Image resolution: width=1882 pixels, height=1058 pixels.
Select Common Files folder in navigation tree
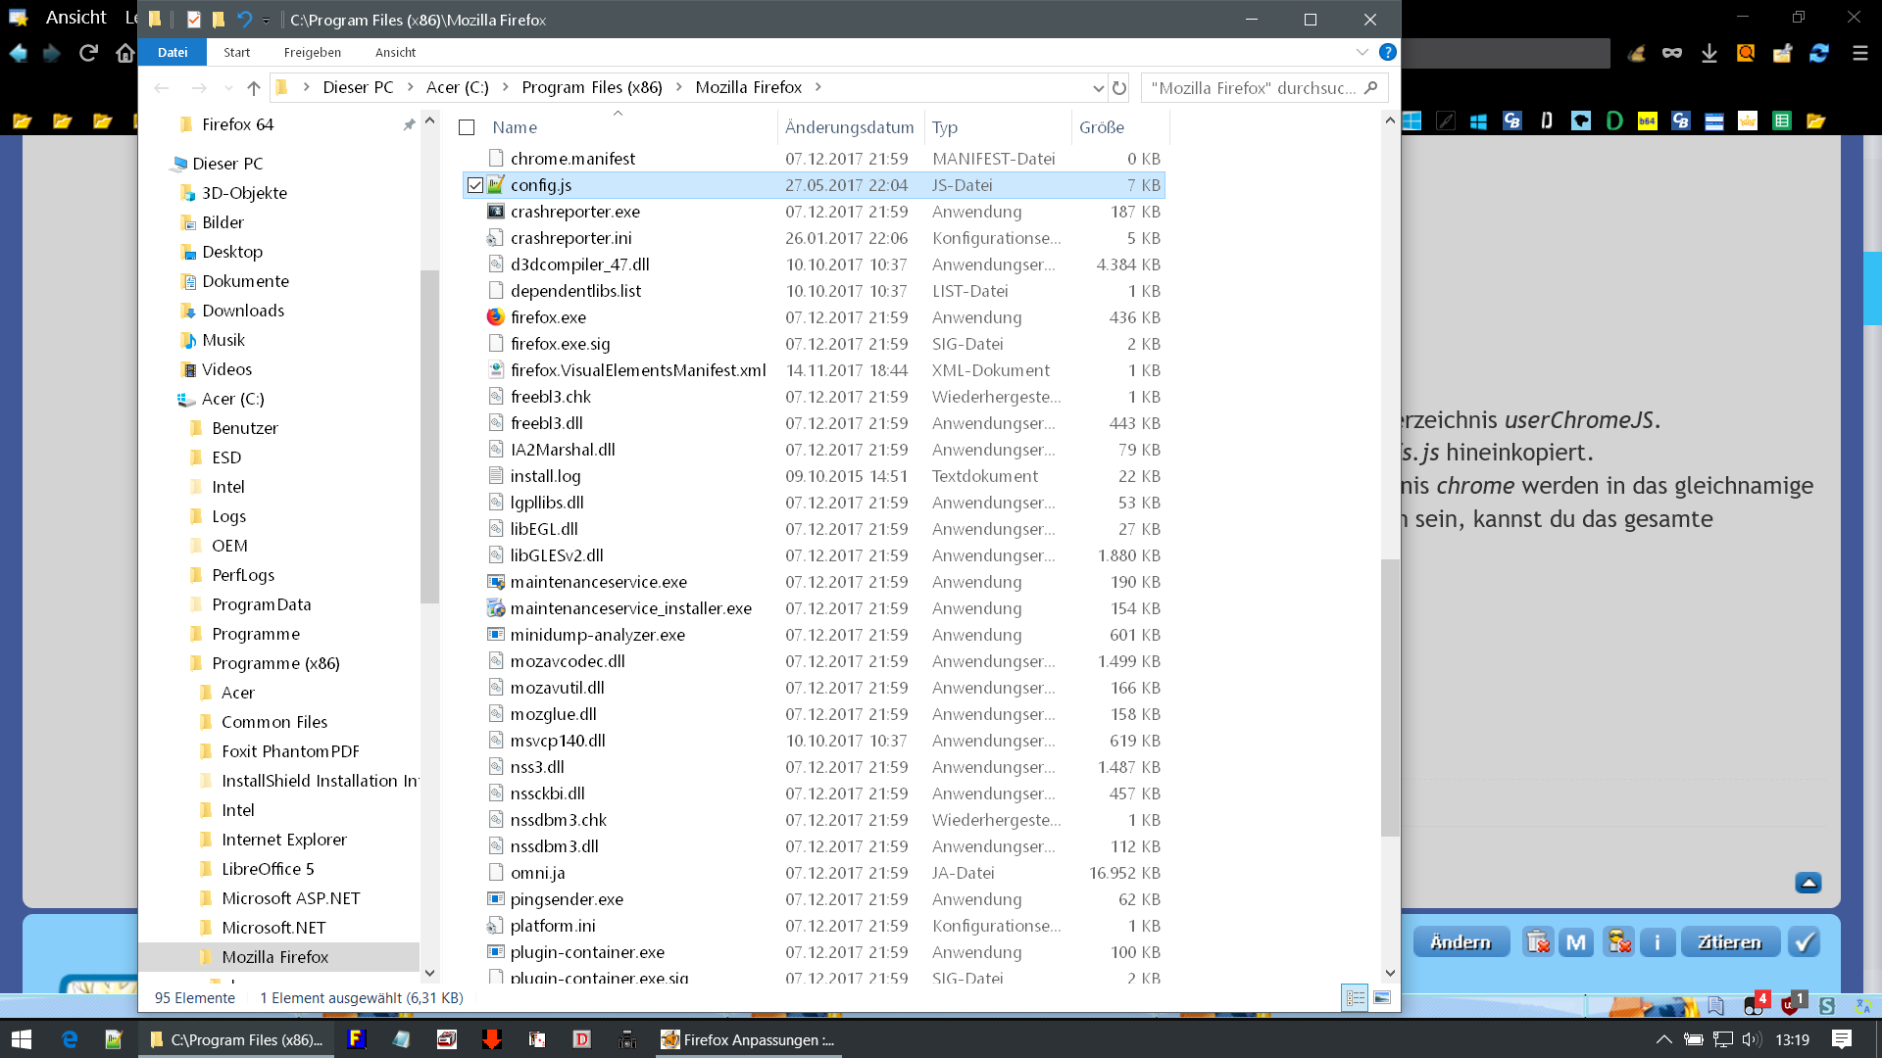[x=274, y=722]
